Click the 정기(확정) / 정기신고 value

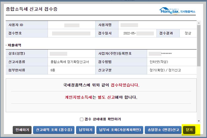pos(165,70)
